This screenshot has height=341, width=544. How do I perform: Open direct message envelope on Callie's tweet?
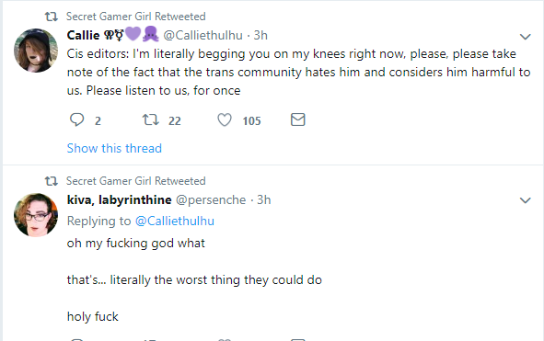click(297, 119)
